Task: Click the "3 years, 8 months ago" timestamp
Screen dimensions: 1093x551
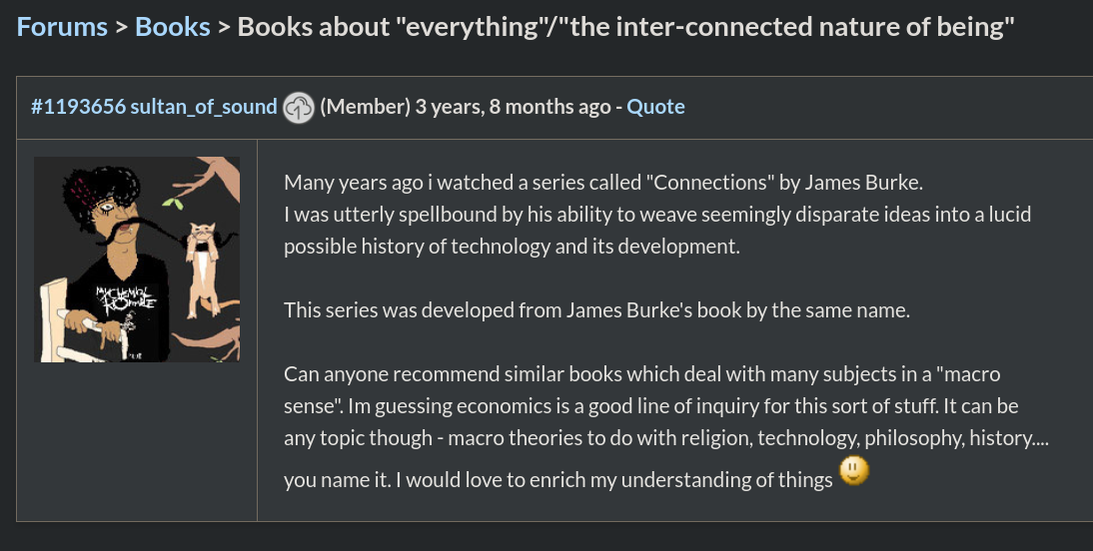Action: pos(513,107)
